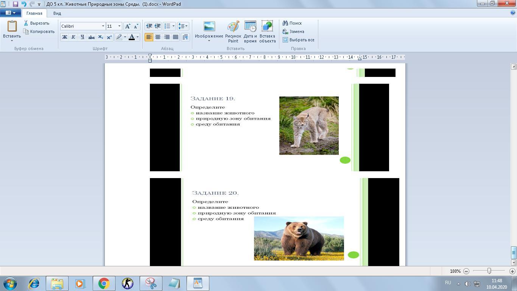Toggle italic (К) formatting
This screenshot has height=291, width=517.
click(x=73, y=37)
